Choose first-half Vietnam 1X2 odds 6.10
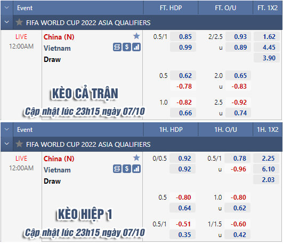 [266, 169]
